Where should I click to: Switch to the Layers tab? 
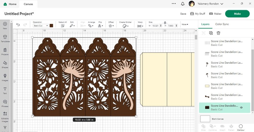(x=205, y=24)
